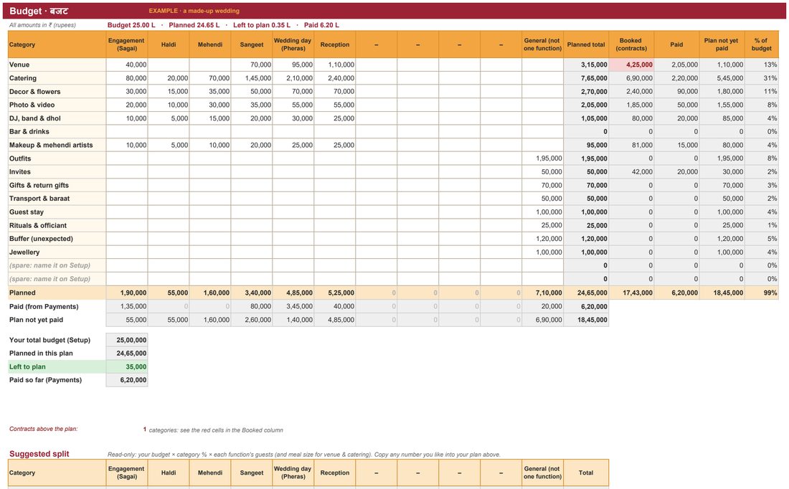Click the Left to plan 0.35 L summary

[x=262, y=24]
